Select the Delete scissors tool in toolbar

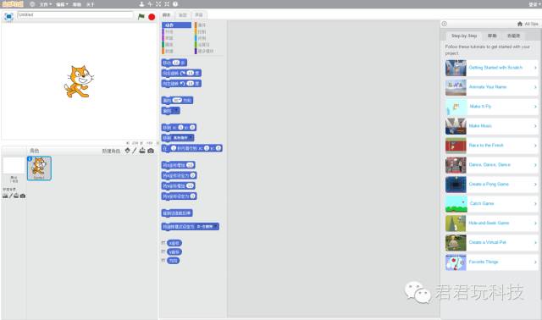click(150, 4)
